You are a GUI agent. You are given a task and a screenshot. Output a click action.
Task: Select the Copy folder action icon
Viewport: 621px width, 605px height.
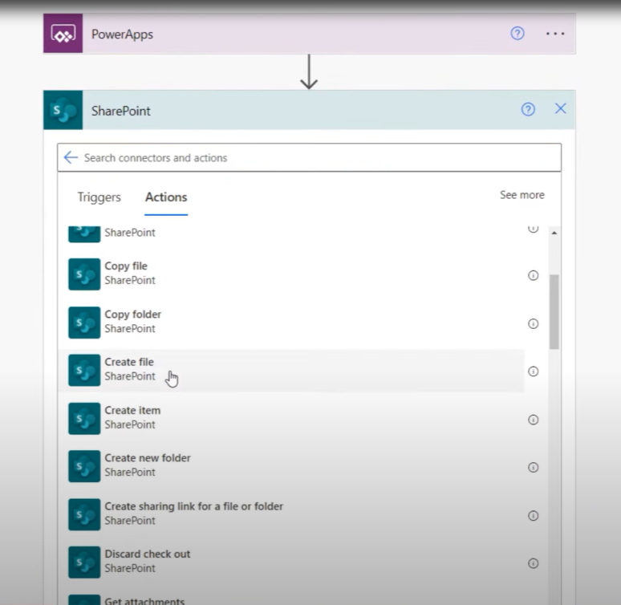tap(84, 323)
